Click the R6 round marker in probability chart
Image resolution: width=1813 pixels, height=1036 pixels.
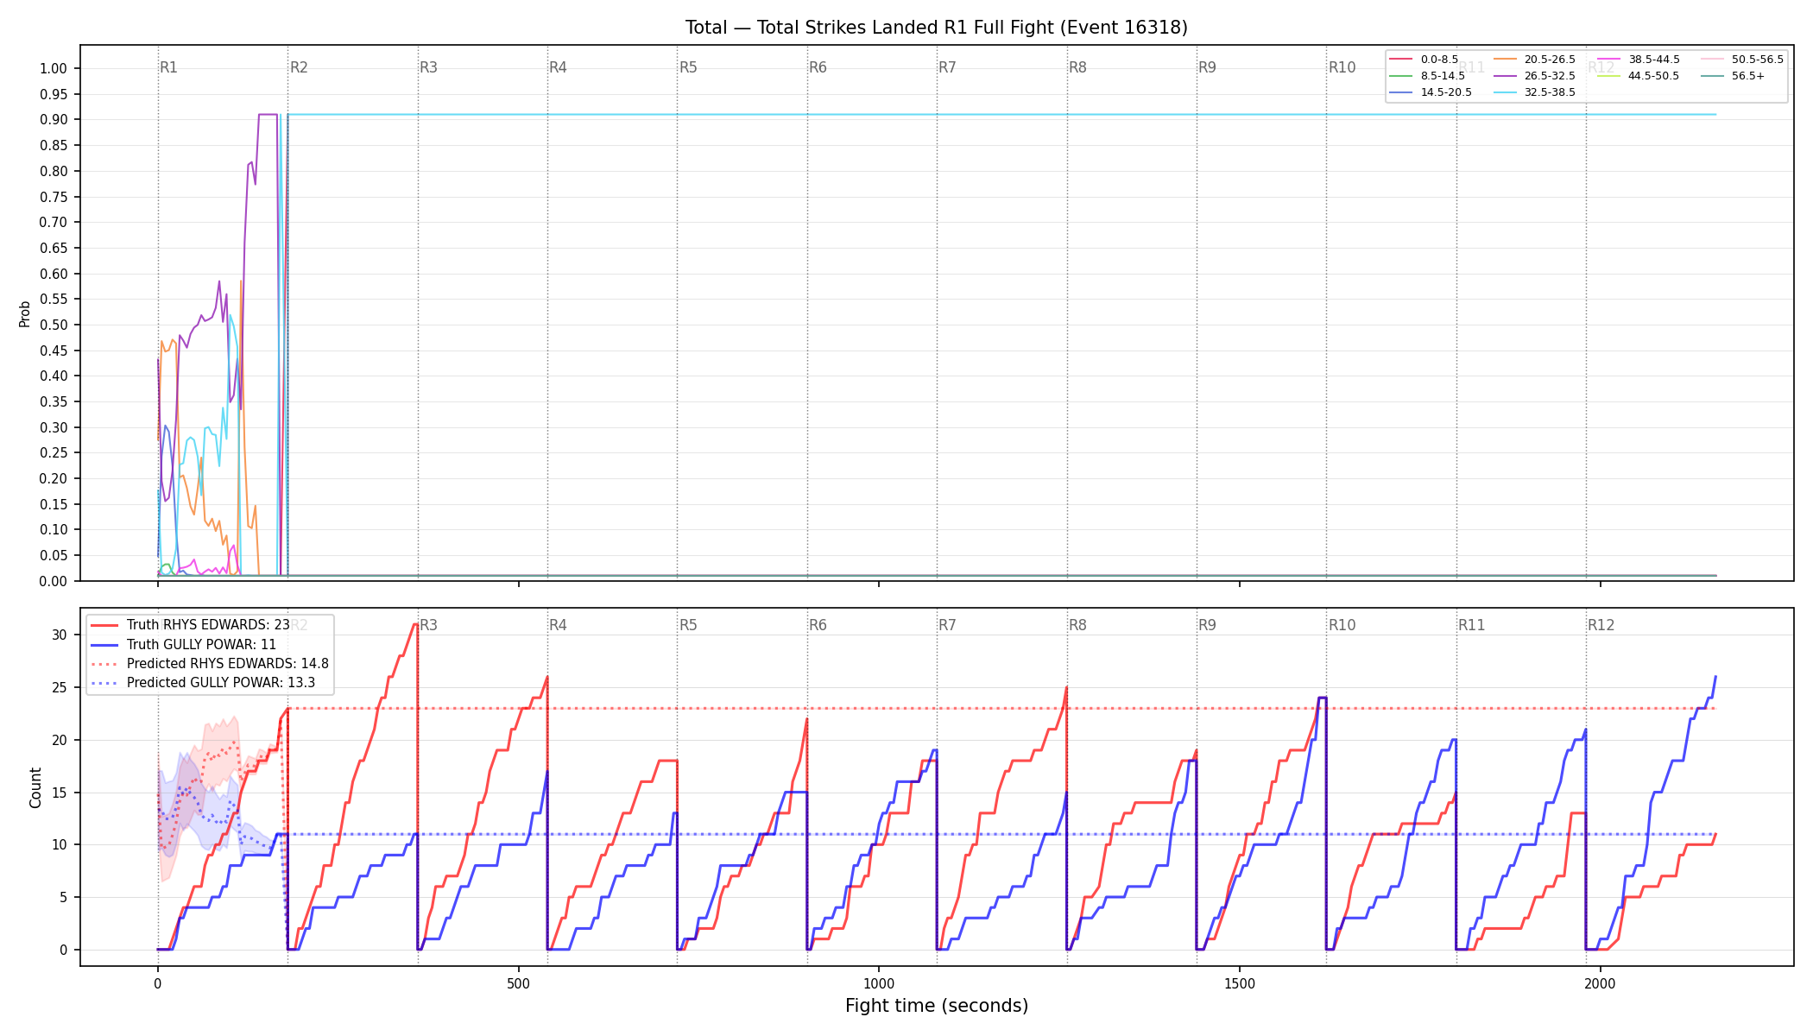click(818, 67)
